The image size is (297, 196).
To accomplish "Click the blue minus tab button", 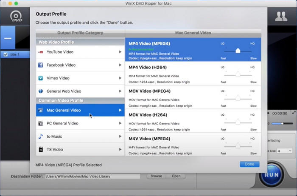I will click(8, 37).
